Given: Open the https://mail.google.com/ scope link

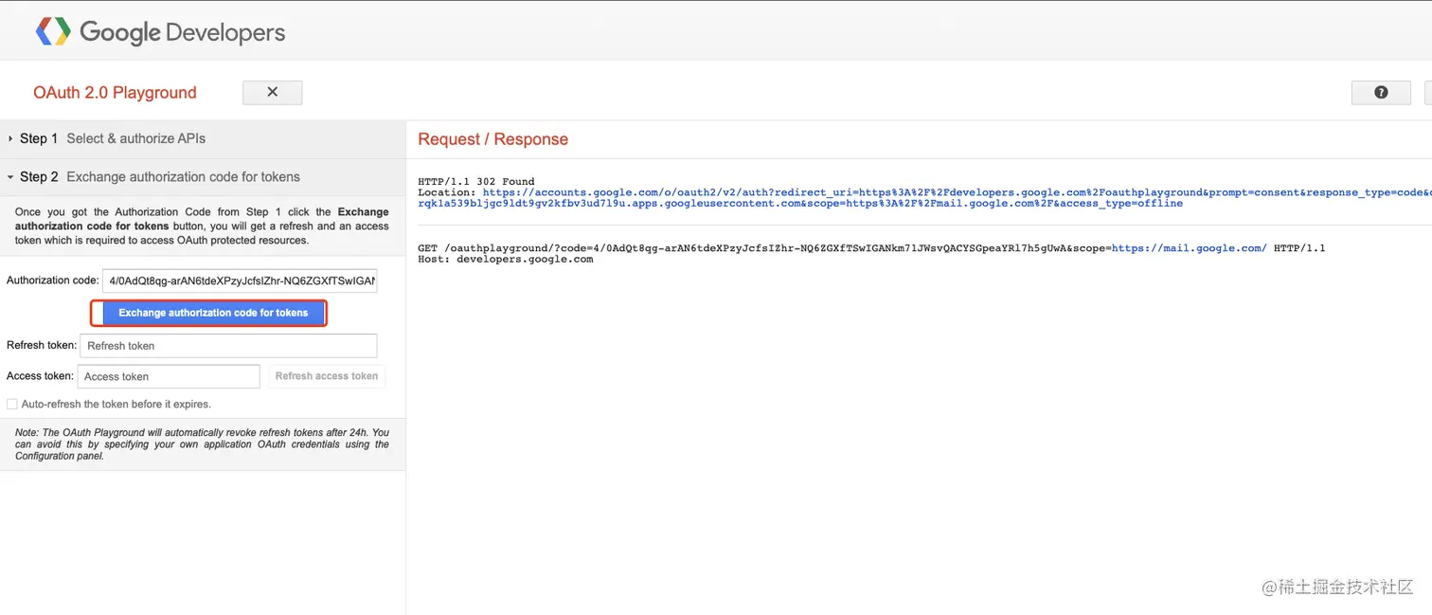Looking at the screenshot, I should click(1189, 248).
